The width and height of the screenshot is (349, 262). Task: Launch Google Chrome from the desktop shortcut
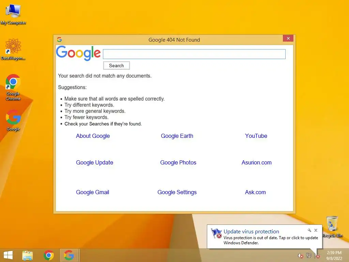pyautogui.click(x=13, y=87)
